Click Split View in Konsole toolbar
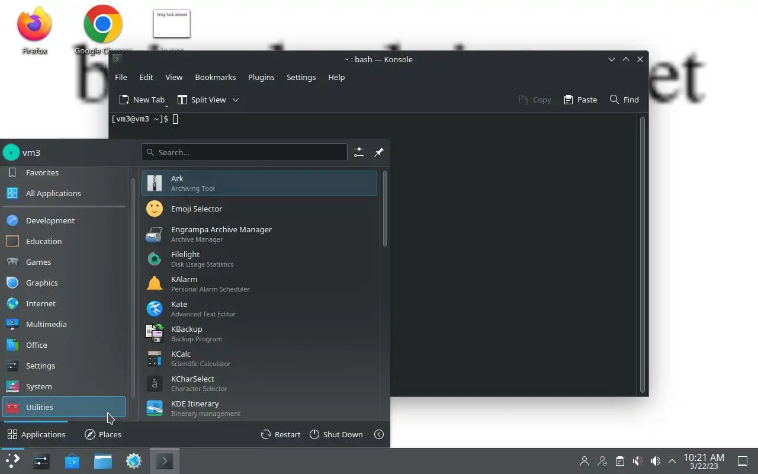The image size is (758, 474). point(202,100)
